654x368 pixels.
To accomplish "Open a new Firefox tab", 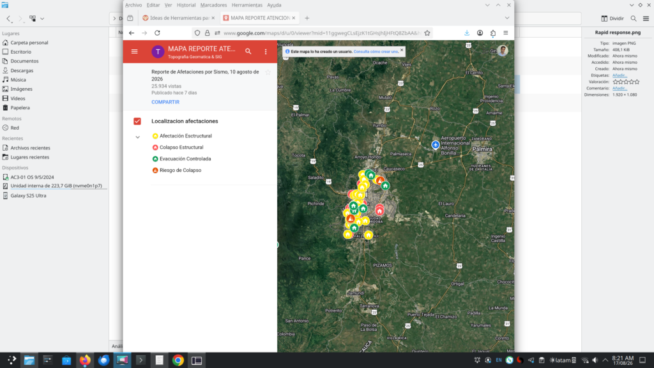I will pyautogui.click(x=307, y=18).
